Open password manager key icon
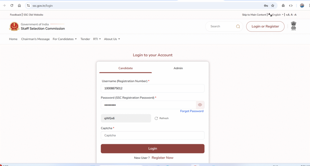This screenshot has height=166, width=310. (x=266, y=5)
